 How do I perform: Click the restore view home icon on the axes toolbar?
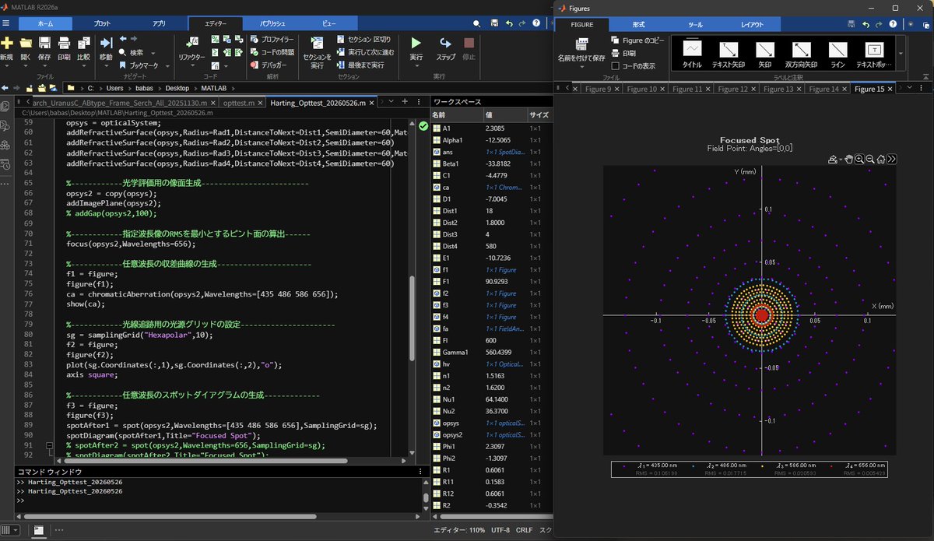point(880,159)
